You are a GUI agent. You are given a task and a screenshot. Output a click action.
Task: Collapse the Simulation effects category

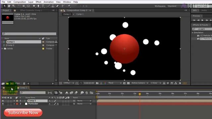click(193, 33)
